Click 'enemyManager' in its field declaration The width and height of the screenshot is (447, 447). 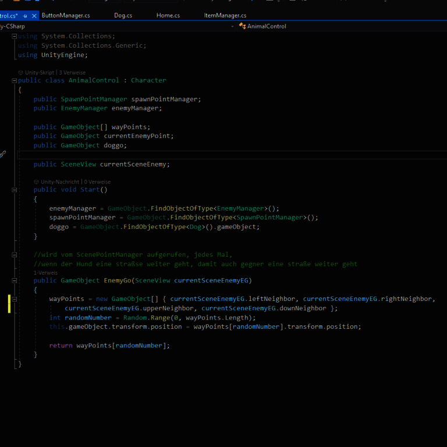point(135,108)
